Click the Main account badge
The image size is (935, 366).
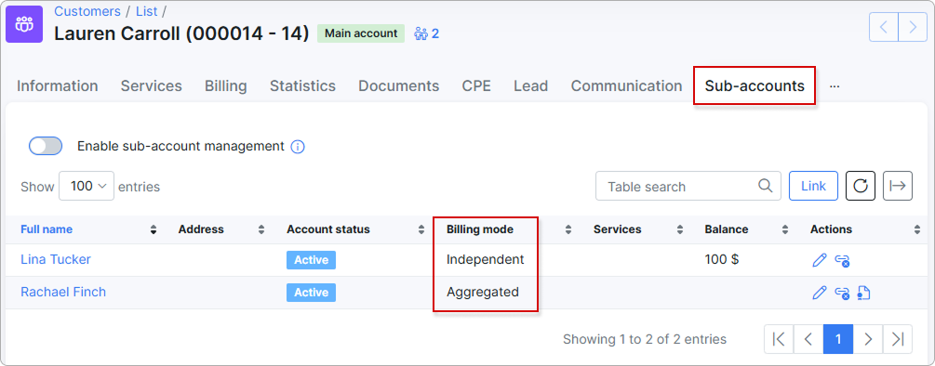point(361,33)
